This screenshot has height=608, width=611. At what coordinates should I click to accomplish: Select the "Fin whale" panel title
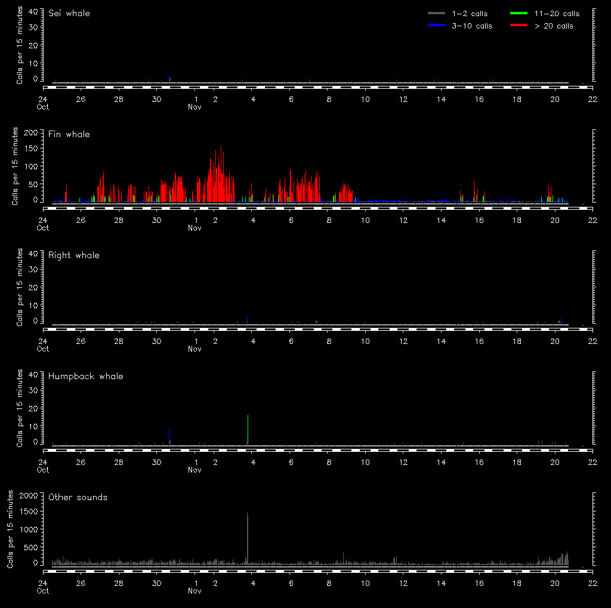69,134
